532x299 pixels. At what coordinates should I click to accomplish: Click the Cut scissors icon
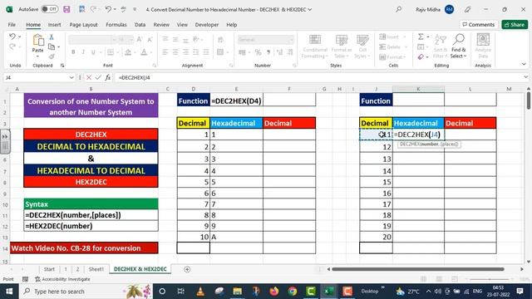coord(52,37)
